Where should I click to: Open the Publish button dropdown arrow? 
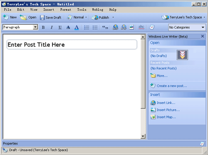[113, 17]
